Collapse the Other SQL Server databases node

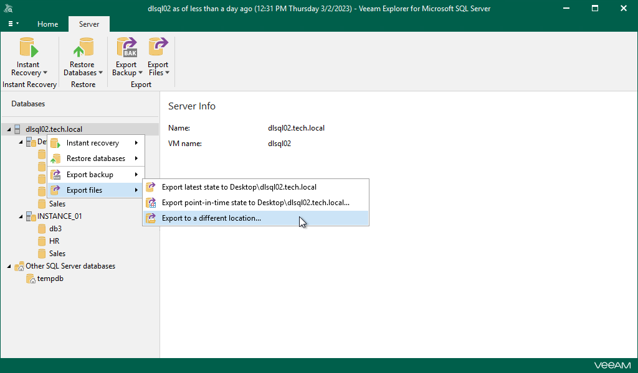click(x=7, y=265)
